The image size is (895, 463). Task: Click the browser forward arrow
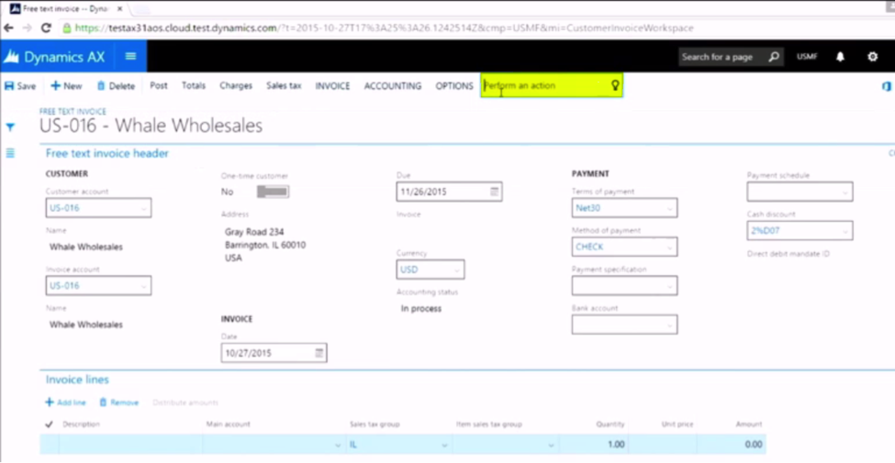[x=28, y=28]
